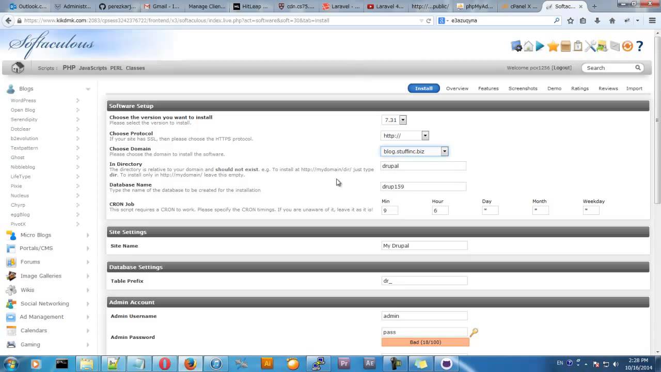Open command prompt from taskbar
Viewport: 661px width, 372px height.
click(x=62, y=364)
